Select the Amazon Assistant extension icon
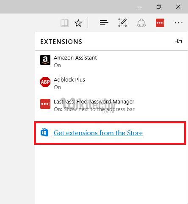188x204 pixels. click(x=45, y=60)
